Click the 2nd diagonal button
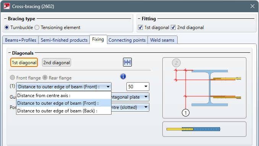This screenshot has width=259, height=146. pos(57,63)
